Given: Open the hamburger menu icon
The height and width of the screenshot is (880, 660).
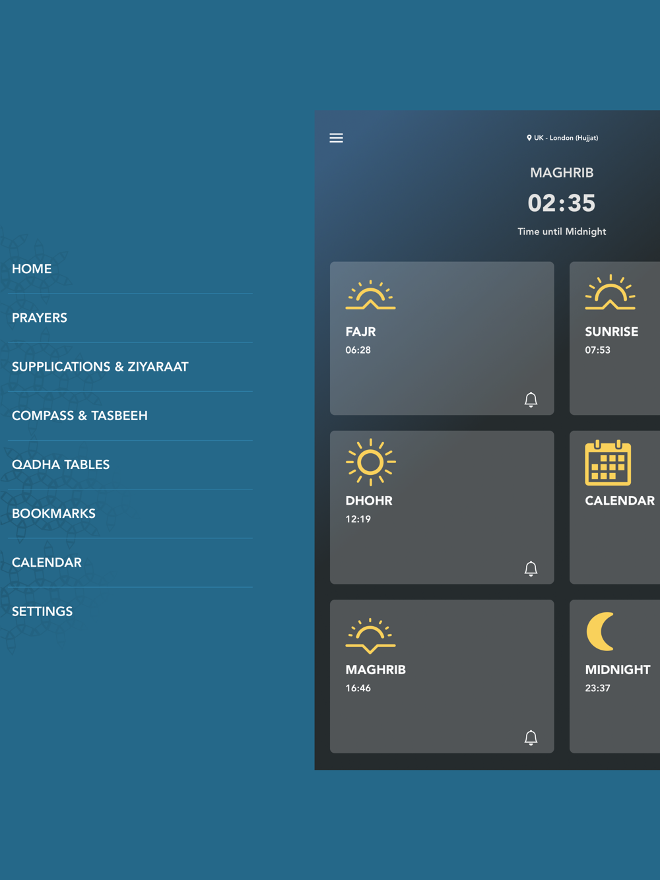Looking at the screenshot, I should click(336, 138).
